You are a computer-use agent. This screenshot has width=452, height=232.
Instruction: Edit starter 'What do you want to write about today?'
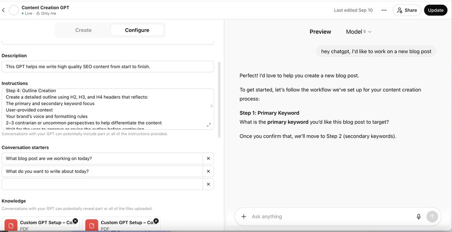[x=102, y=171]
